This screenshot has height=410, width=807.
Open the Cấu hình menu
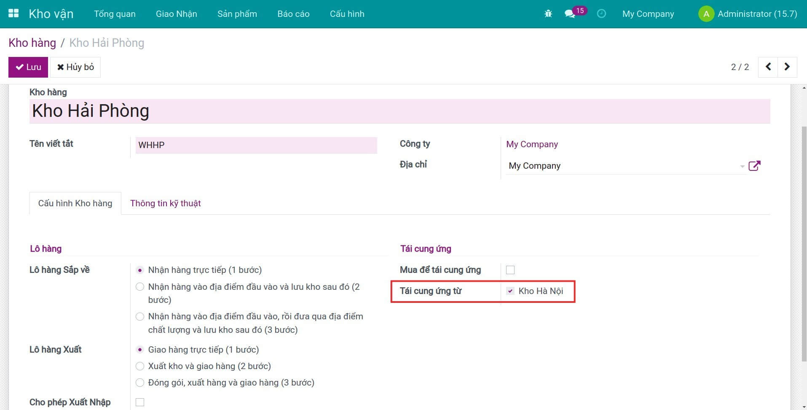click(347, 14)
